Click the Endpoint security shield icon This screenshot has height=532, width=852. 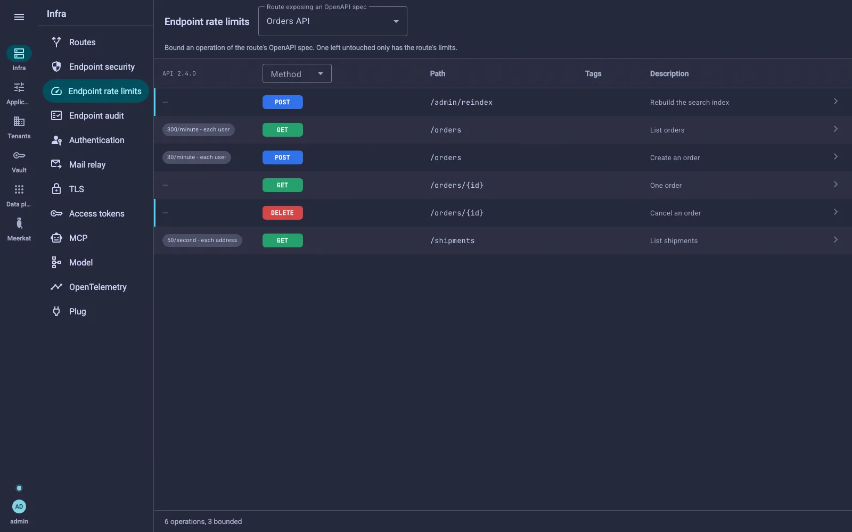point(56,66)
